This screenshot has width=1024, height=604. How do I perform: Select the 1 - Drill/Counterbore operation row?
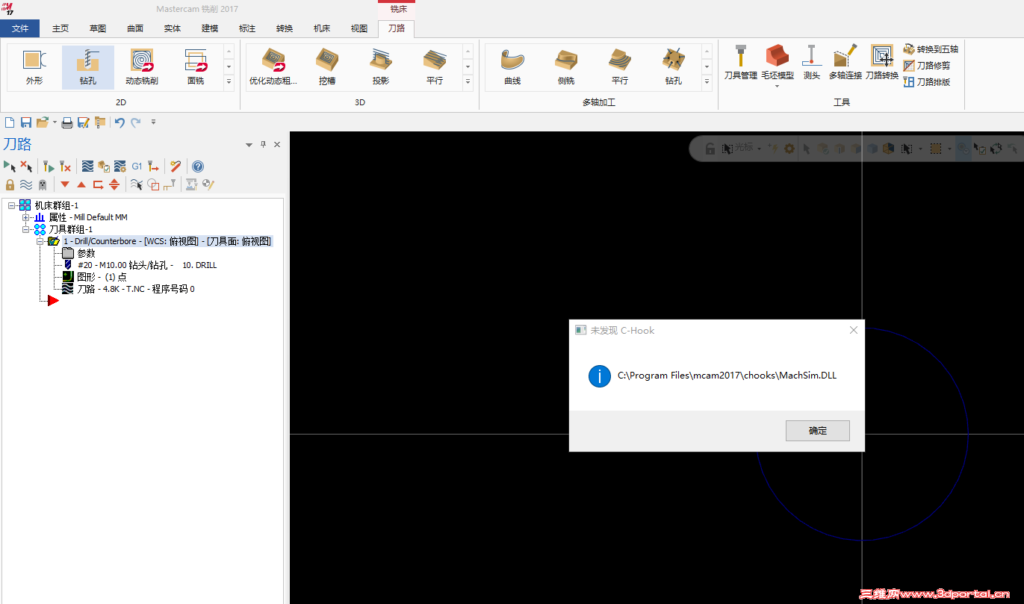pos(160,241)
